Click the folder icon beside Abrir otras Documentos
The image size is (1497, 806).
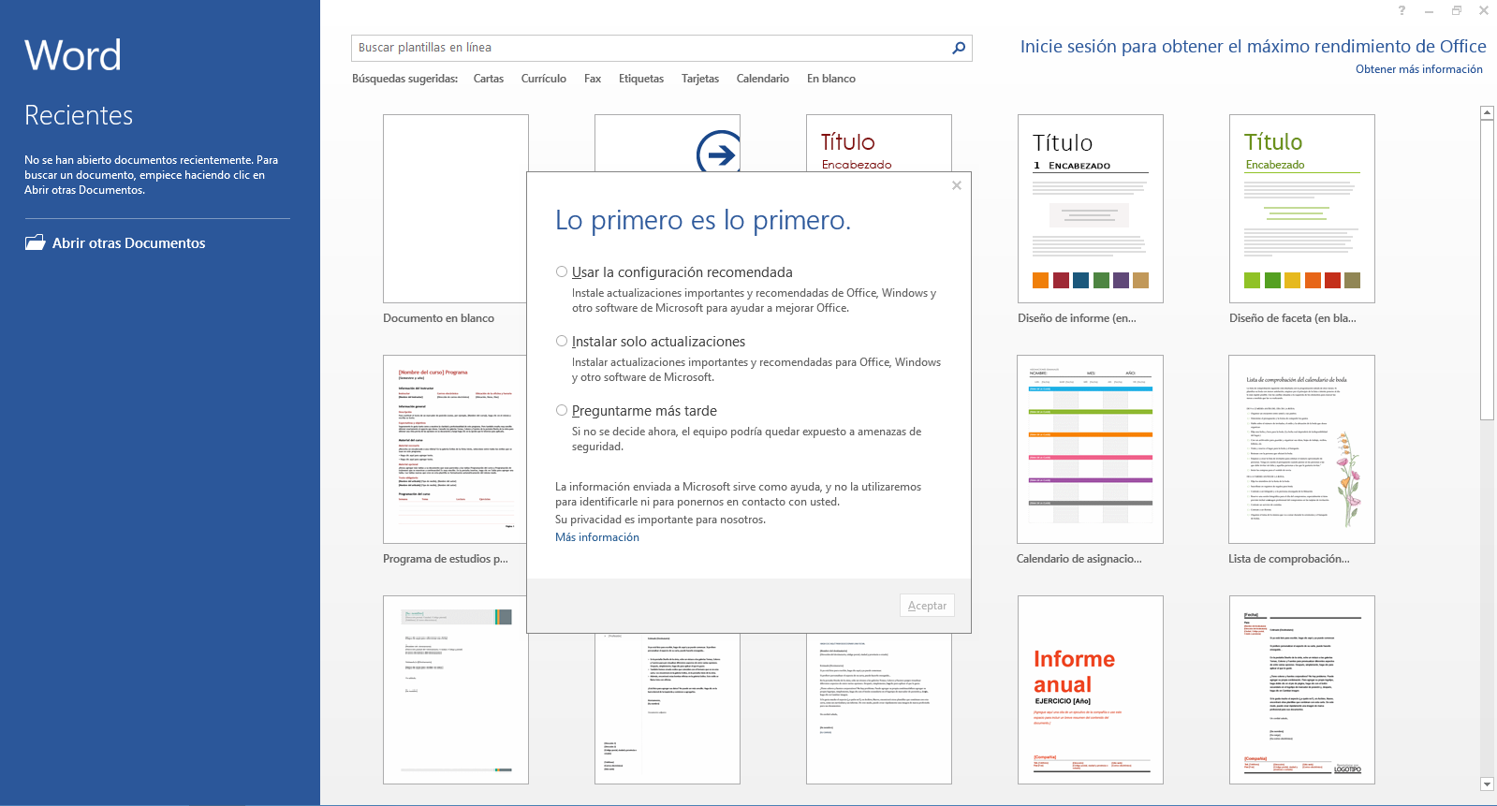pyautogui.click(x=35, y=242)
